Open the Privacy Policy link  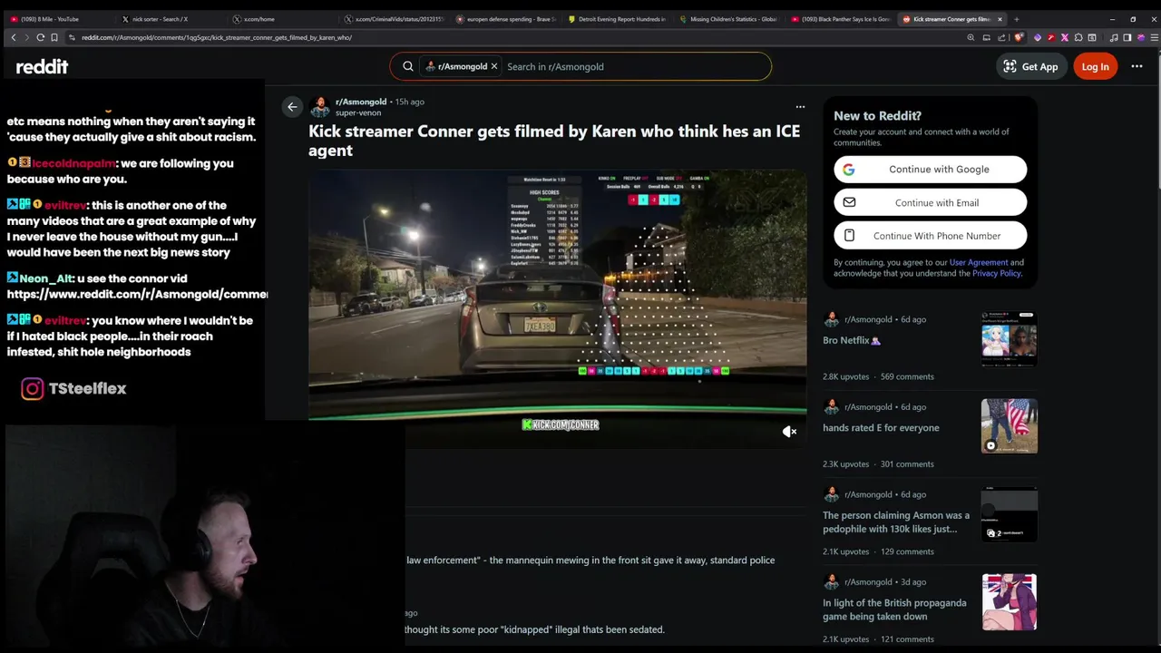tap(996, 273)
